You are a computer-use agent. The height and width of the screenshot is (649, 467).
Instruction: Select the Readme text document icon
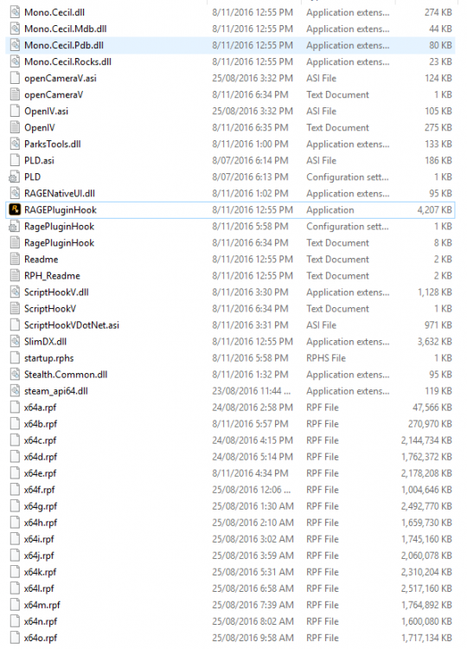point(15,259)
